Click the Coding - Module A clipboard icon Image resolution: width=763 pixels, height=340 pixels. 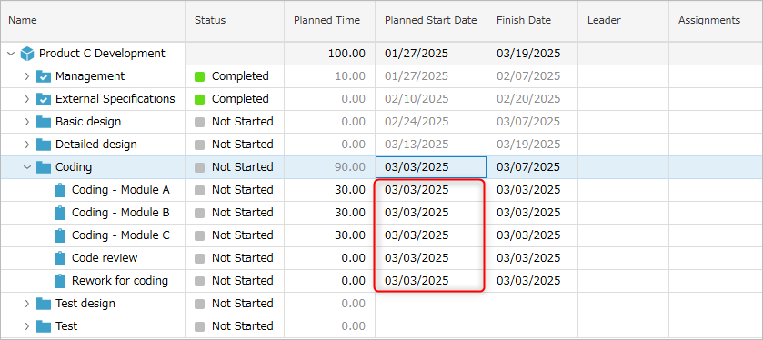(60, 190)
